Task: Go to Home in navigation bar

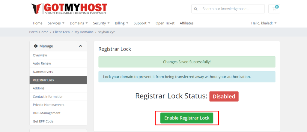Action: pyautogui.click(x=37, y=23)
